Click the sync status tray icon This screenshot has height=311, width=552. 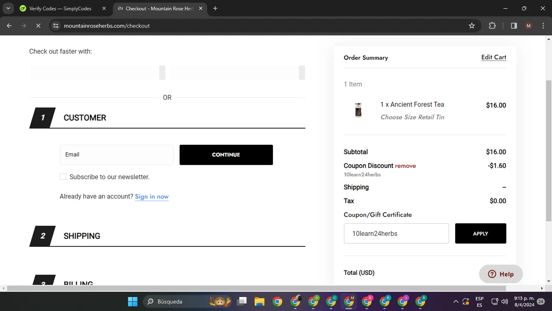[x=466, y=301]
